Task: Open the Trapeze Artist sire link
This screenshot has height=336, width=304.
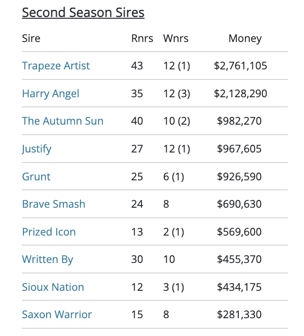Action: point(56,66)
